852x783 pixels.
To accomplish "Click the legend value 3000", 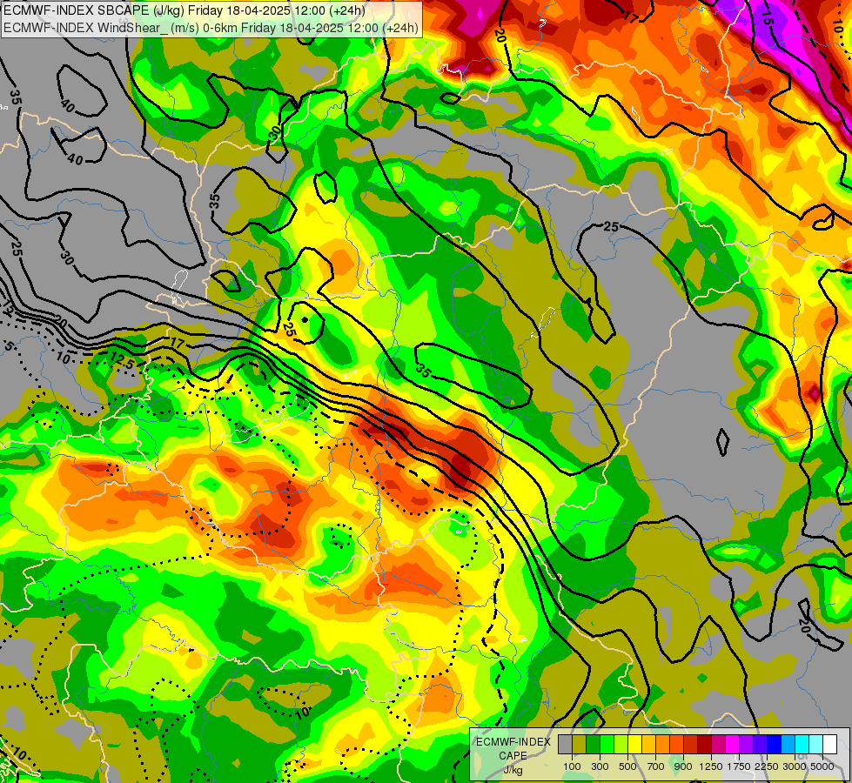I will click(x=795, y=766).
